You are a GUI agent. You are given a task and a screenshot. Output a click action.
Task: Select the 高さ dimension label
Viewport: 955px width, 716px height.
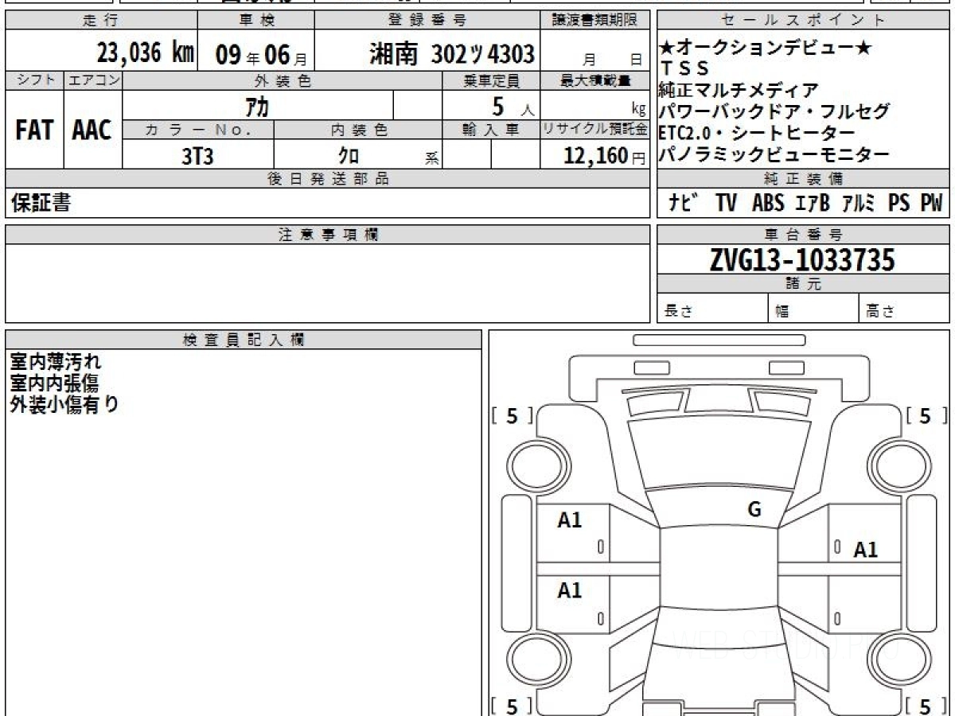pos(880,312)
